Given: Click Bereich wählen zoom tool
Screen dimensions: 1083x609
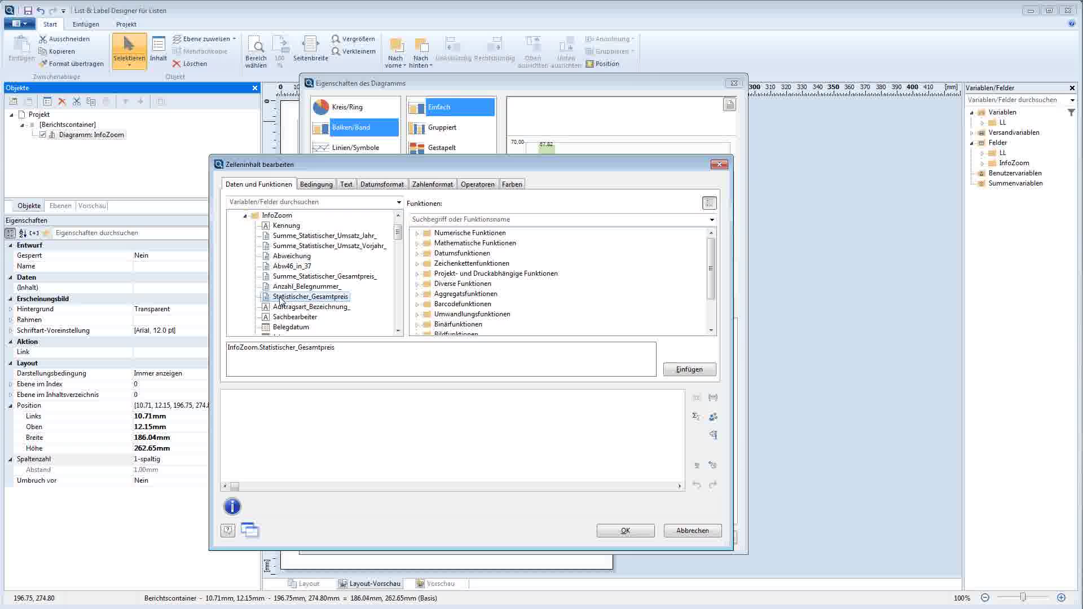Looking at the screenshot, I should pos(256,52).
